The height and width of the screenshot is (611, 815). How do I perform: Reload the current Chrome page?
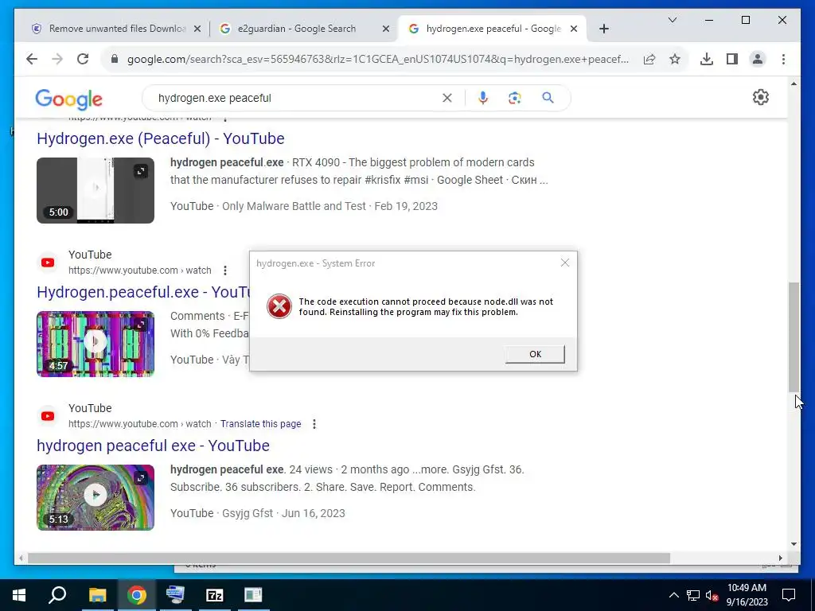pos(83,59)
